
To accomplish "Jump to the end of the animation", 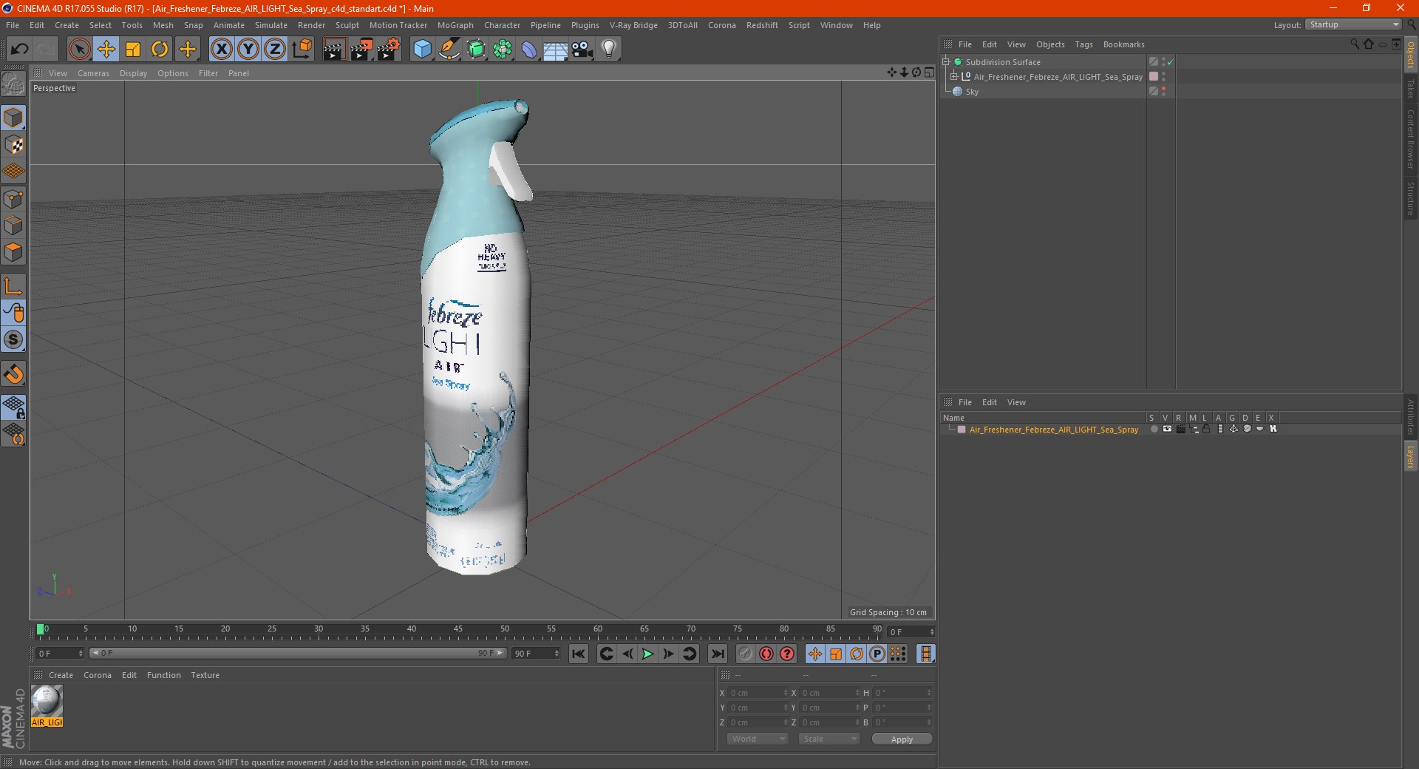I will (717, 654).
